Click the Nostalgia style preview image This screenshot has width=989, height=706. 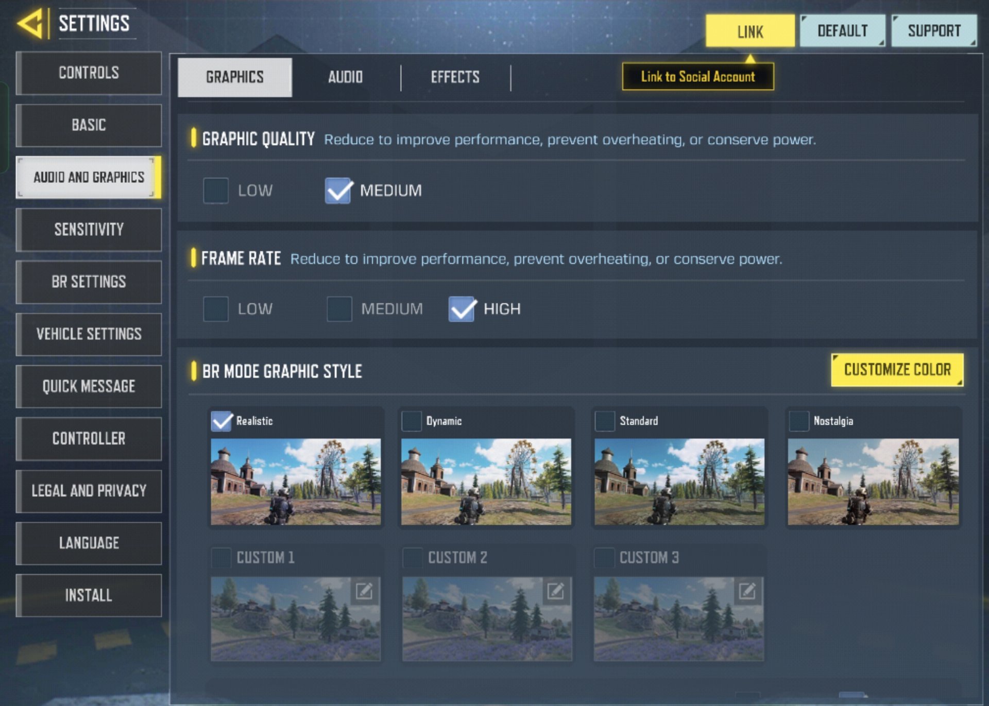(873, 482)
